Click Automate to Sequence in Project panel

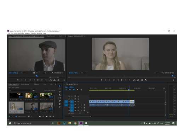(40, 116)
